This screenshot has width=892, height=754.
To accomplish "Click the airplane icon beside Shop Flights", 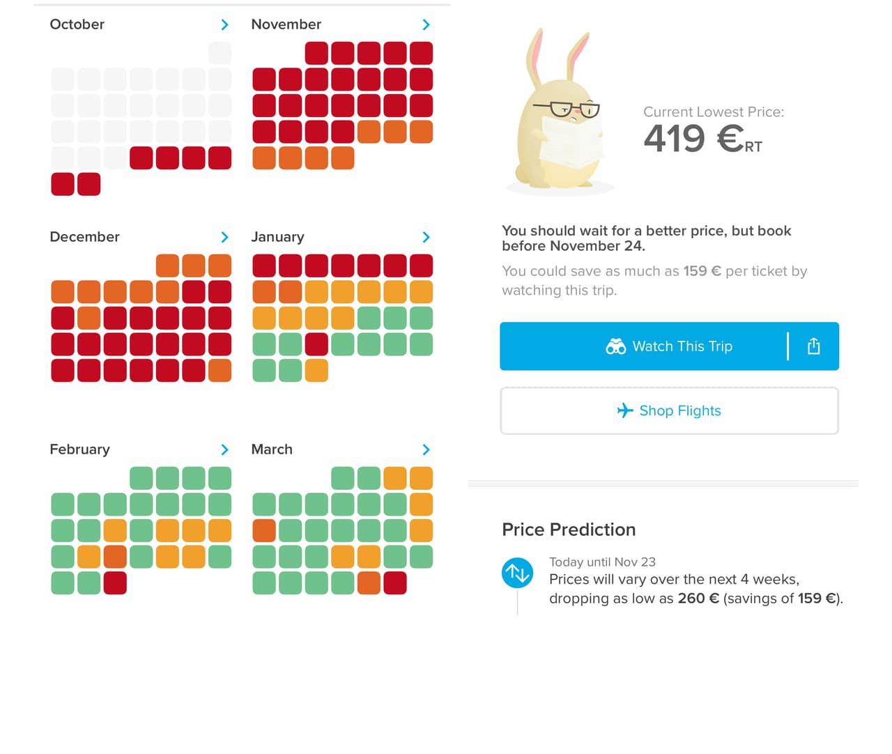I will click(x=624, y=410).
